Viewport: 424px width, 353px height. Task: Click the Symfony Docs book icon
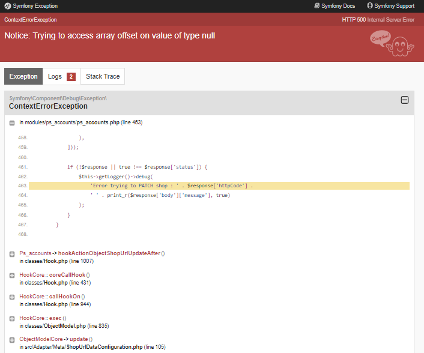click(317, 5)
